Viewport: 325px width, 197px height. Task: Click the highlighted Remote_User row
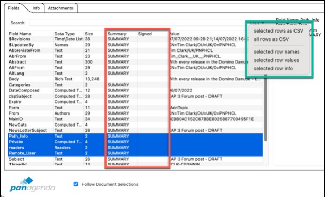(135, 153)
